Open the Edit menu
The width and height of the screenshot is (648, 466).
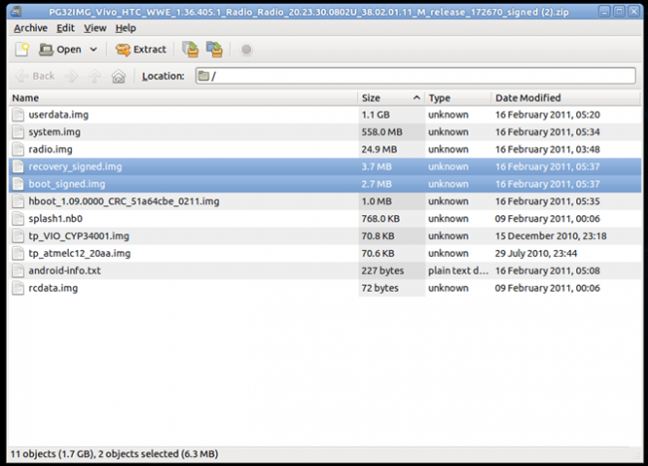tap(65, 28)
